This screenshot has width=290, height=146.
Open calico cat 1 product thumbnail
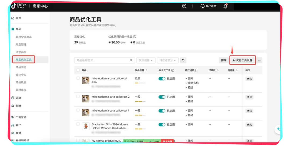[85, 113]
